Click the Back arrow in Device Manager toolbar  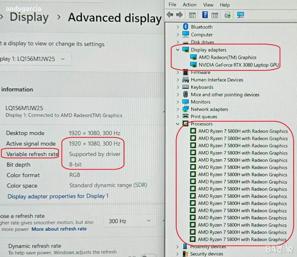170,15
